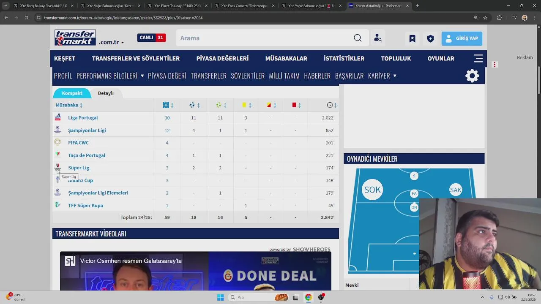
Task: Play the Victor Osimhen video thumbnail
Action: pos(195,271)
